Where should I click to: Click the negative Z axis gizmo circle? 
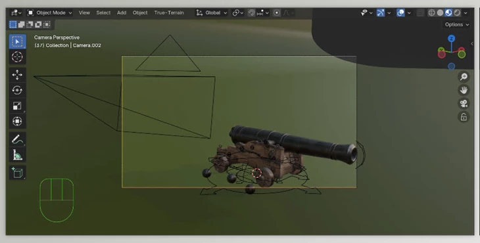451,66
